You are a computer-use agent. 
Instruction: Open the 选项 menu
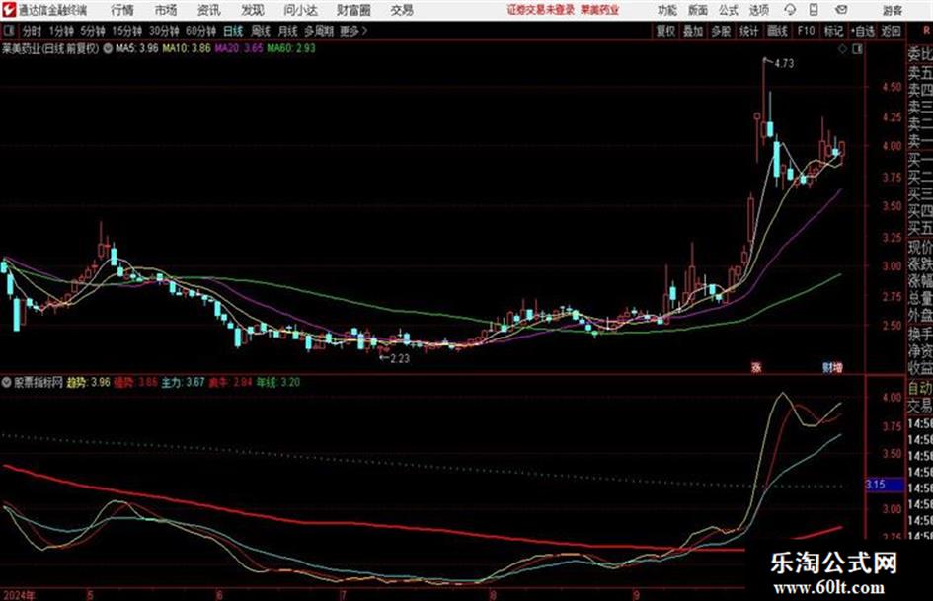[758, 10]
